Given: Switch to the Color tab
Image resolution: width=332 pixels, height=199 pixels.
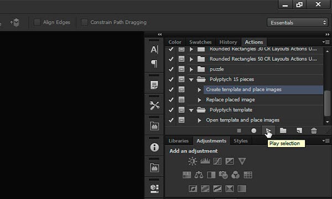Looking at the screenshot, I should (175, 42).
